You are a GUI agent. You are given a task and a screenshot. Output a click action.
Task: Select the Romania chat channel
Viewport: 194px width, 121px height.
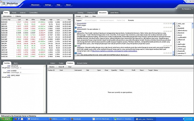131,20
